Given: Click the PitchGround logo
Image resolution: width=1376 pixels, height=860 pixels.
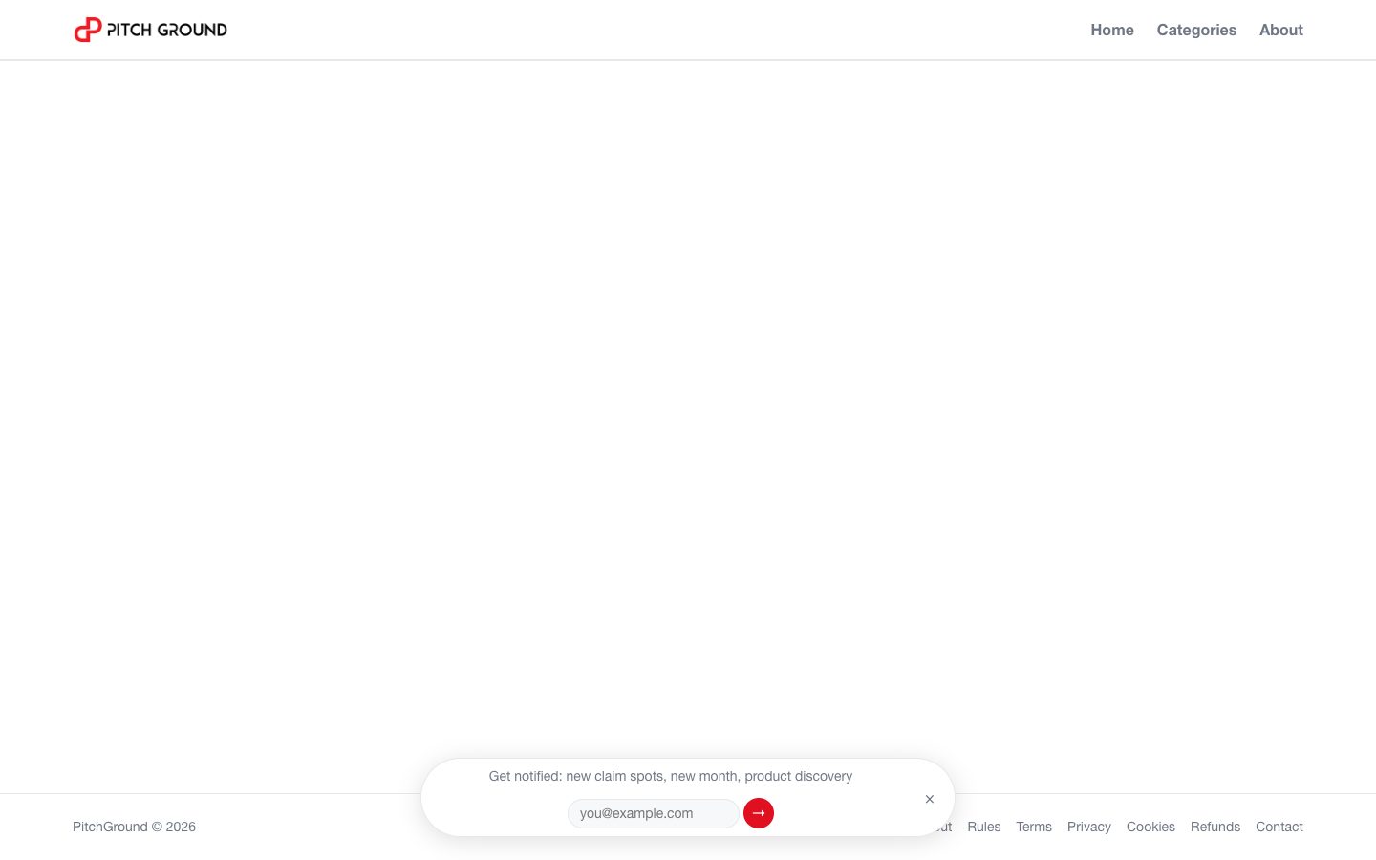Looking at the screenshot, I should tap(150, 30).
